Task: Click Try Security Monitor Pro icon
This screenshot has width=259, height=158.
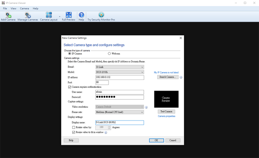Action: [101, 15]
